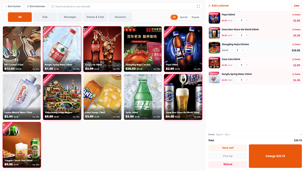Viewport: 305px width, 171px height.
Task: Add Fanta Orange 330ml to cart
Action: pos(102,97)
